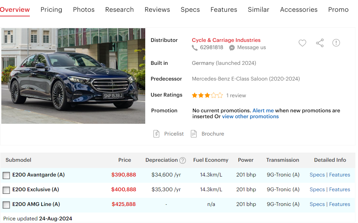Image resolution: width=358 pixels, height=223 pixels.
Task: Click the three-star user rating
Action: [207, 95]
